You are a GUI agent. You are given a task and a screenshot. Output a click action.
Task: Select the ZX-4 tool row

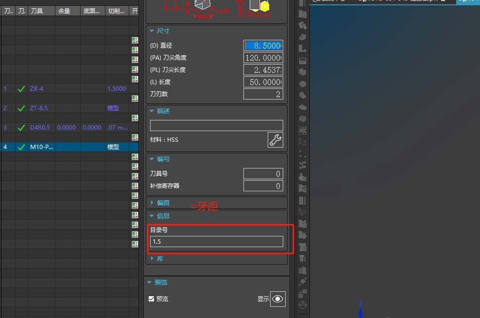click(70, 89)
